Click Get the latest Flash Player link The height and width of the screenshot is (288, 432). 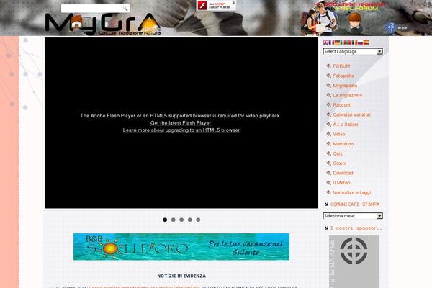(181, 123)
